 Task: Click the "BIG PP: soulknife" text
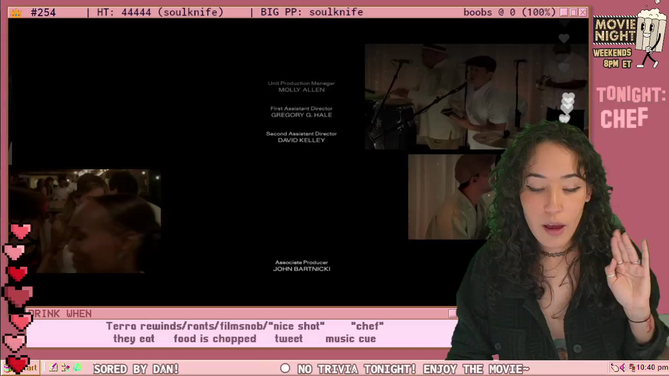[312, 13]
